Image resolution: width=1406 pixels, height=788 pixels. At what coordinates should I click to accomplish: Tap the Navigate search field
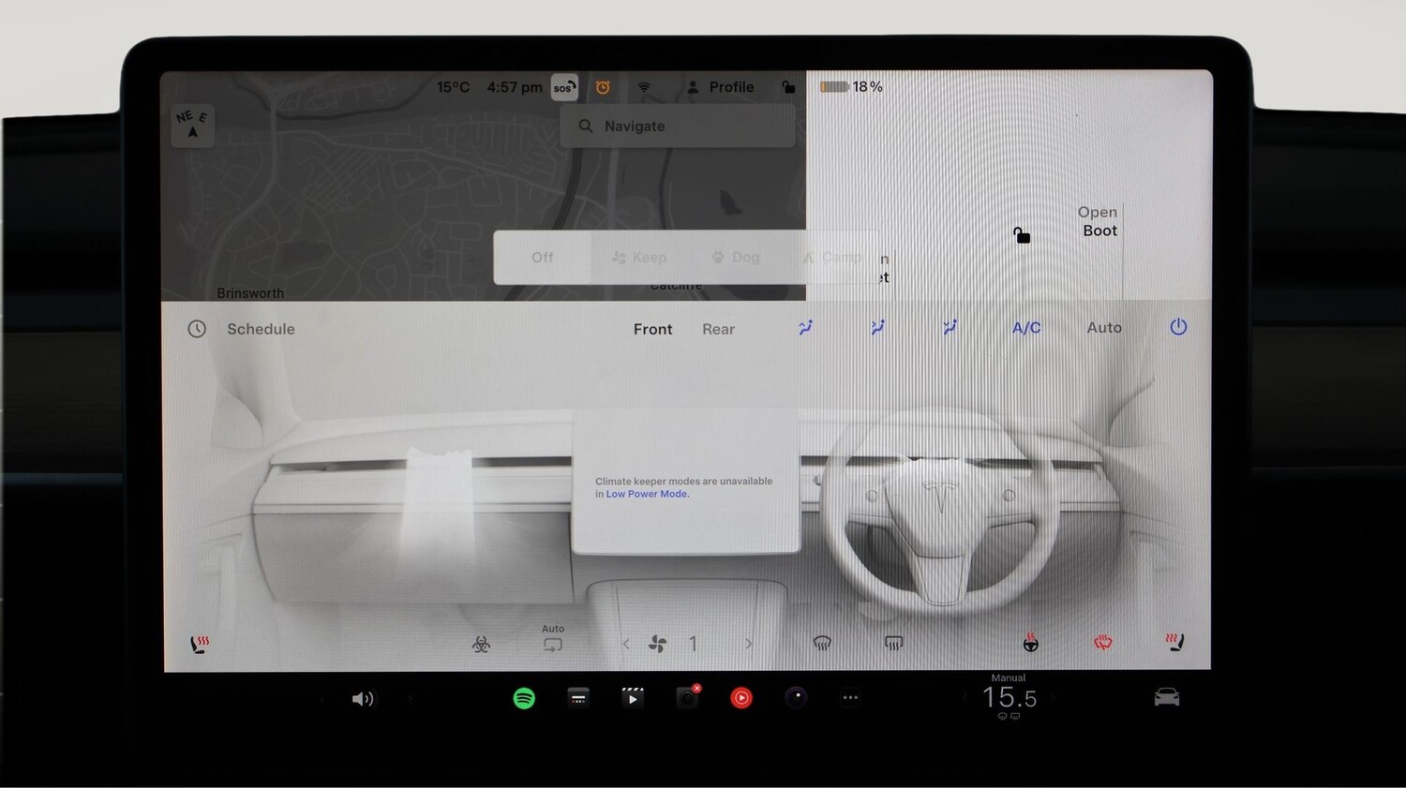(677, 126)
